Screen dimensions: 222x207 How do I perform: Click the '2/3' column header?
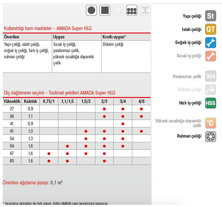104,101
